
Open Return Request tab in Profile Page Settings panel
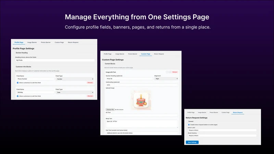[73, 42]
